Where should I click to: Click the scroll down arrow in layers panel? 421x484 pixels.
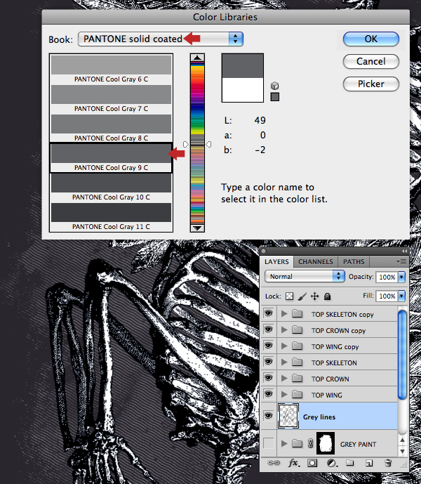[x=402, y=451]
